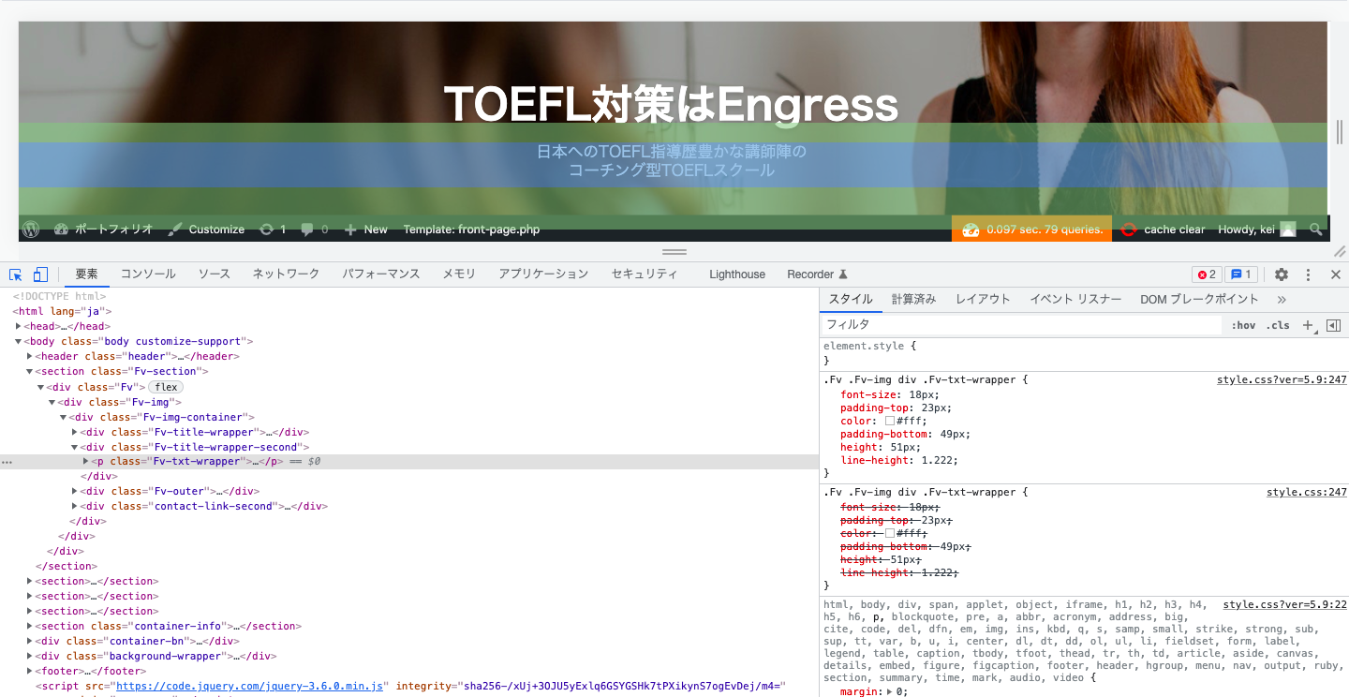Screen dimensions: 1349x697
Task: Open the ネットワーク tab
Action: pyautogui.click(x=286, y=274)
